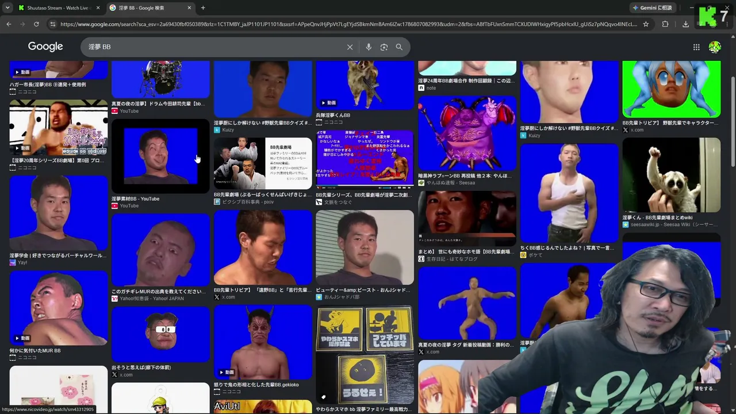Open the Google account avatar

[x=715, y=47]
